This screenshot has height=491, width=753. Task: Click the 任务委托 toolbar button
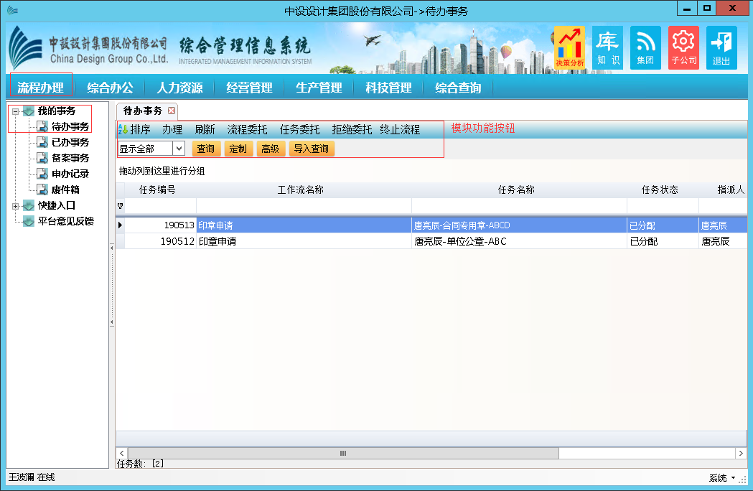(299, 130)
